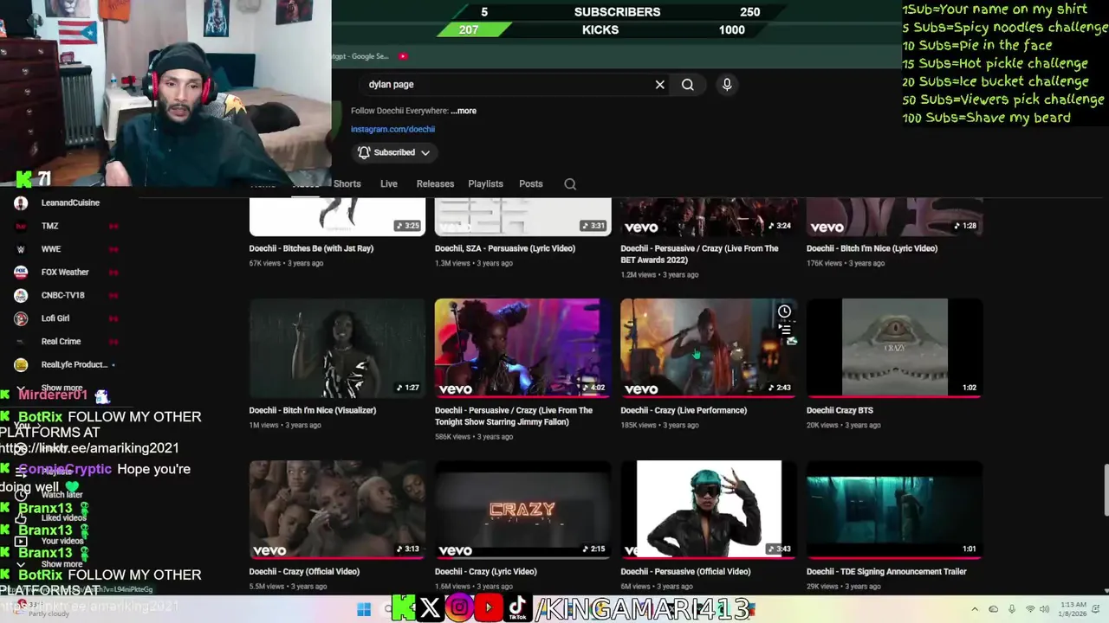
Task: Clear the 'dylan page' search text
Action: pyautogui.click(x=660, y=85)
